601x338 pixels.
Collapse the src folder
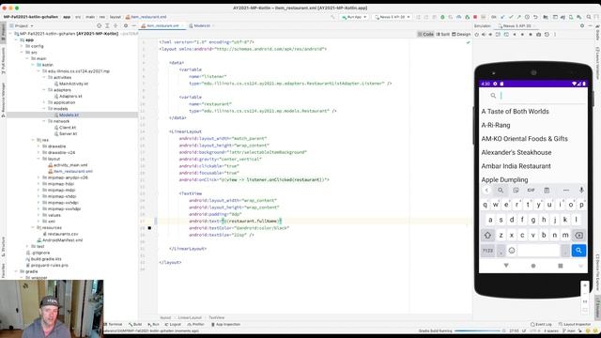(22, 53)
